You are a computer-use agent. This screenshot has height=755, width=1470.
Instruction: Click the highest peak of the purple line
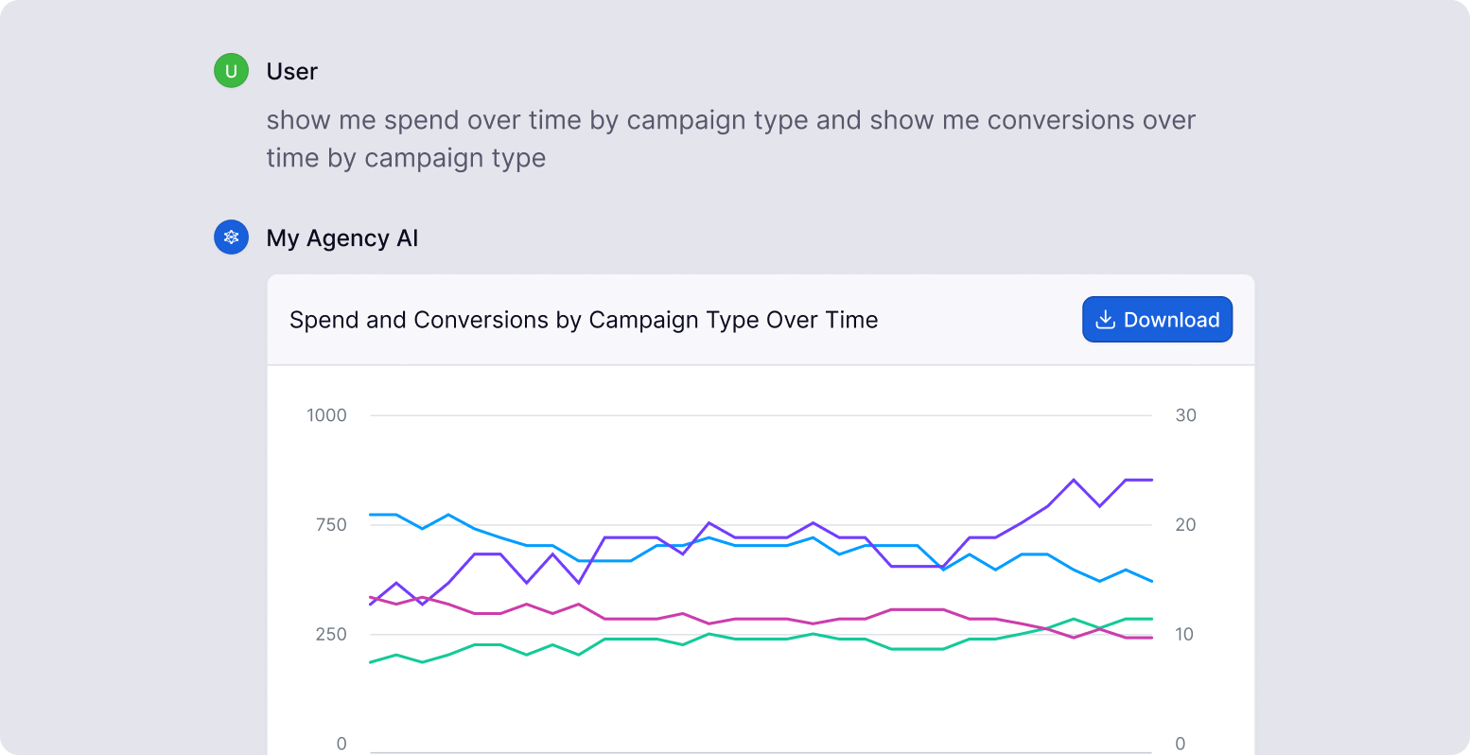point(1076,481)
